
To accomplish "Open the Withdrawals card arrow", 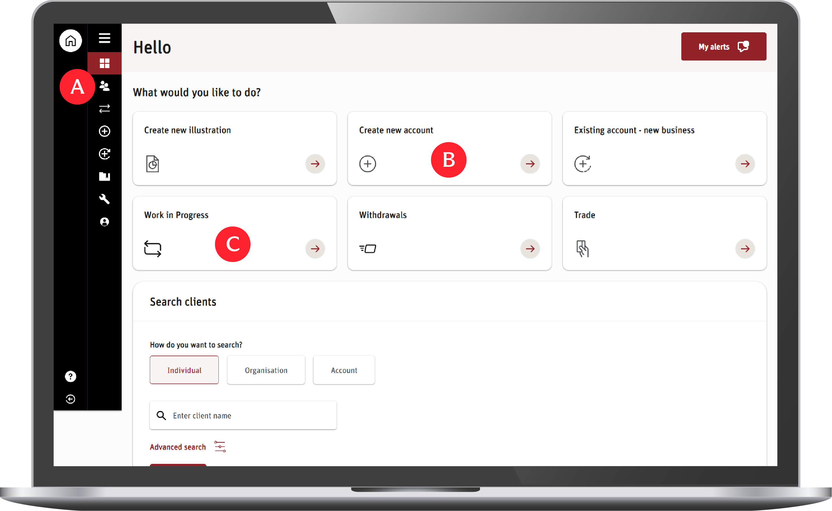I will click(530, 249).
